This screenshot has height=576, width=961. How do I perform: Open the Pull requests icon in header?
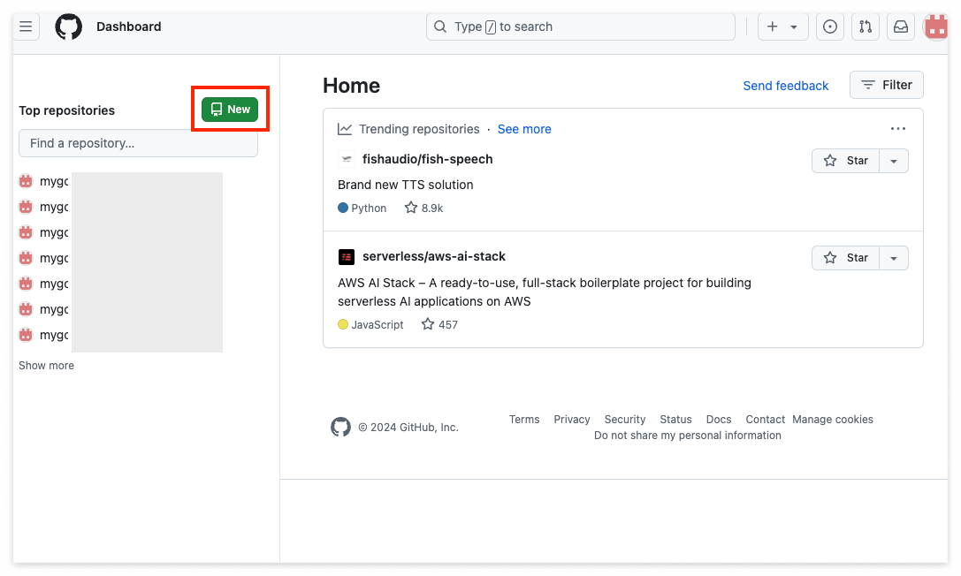click(866, 27)
